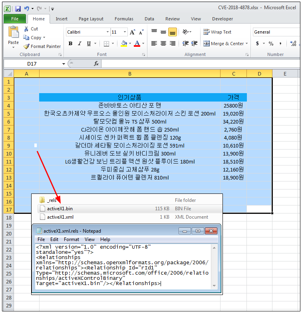Align text left

click(x=154, y=44)
